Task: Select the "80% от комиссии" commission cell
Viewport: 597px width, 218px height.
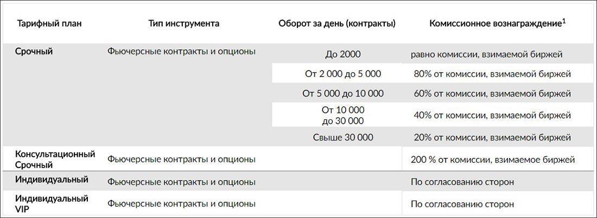Action: (x=492, y=74)
